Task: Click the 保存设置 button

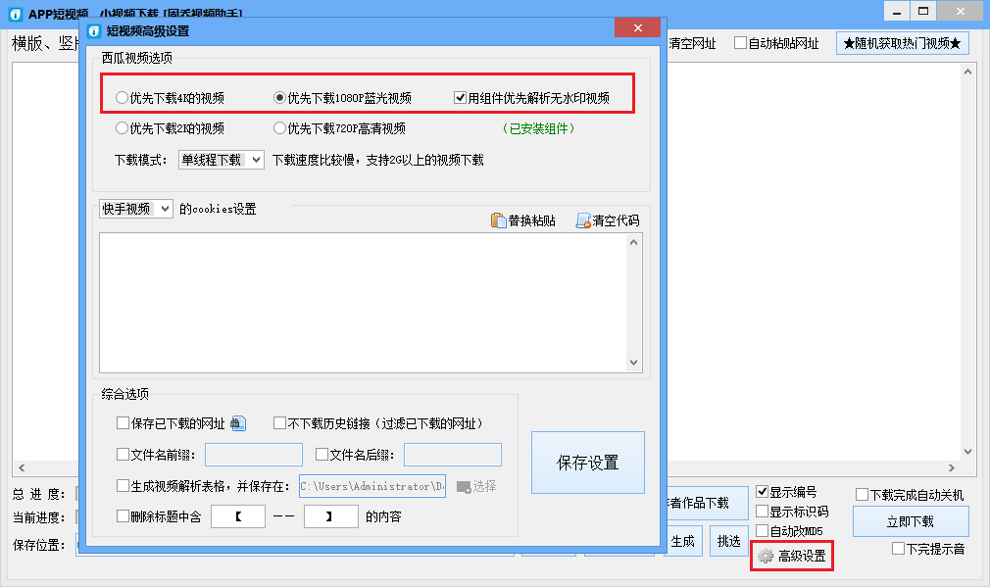Action: [x=588, y=463]
